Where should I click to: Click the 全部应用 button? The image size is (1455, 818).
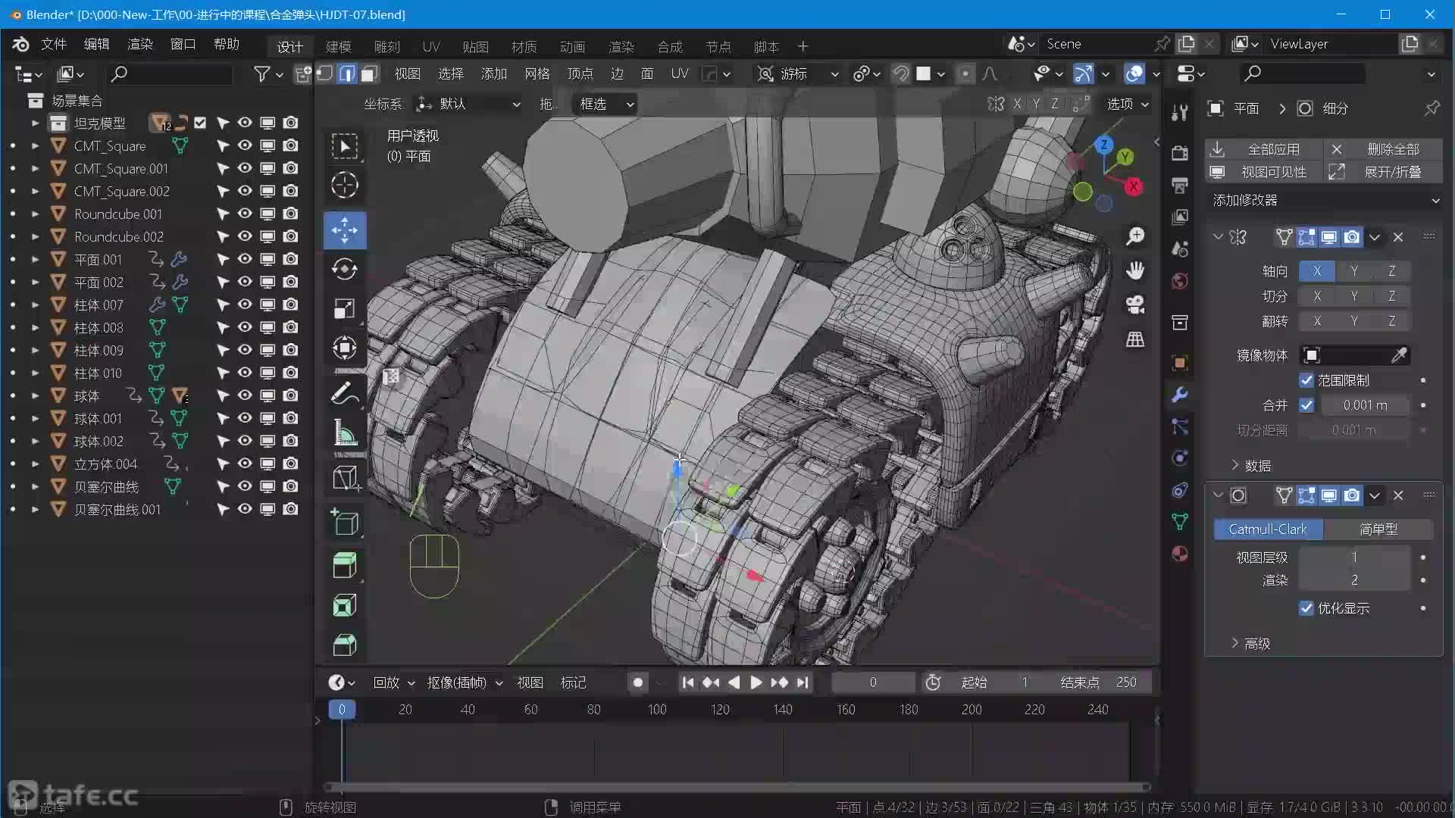coord(1273,149)
